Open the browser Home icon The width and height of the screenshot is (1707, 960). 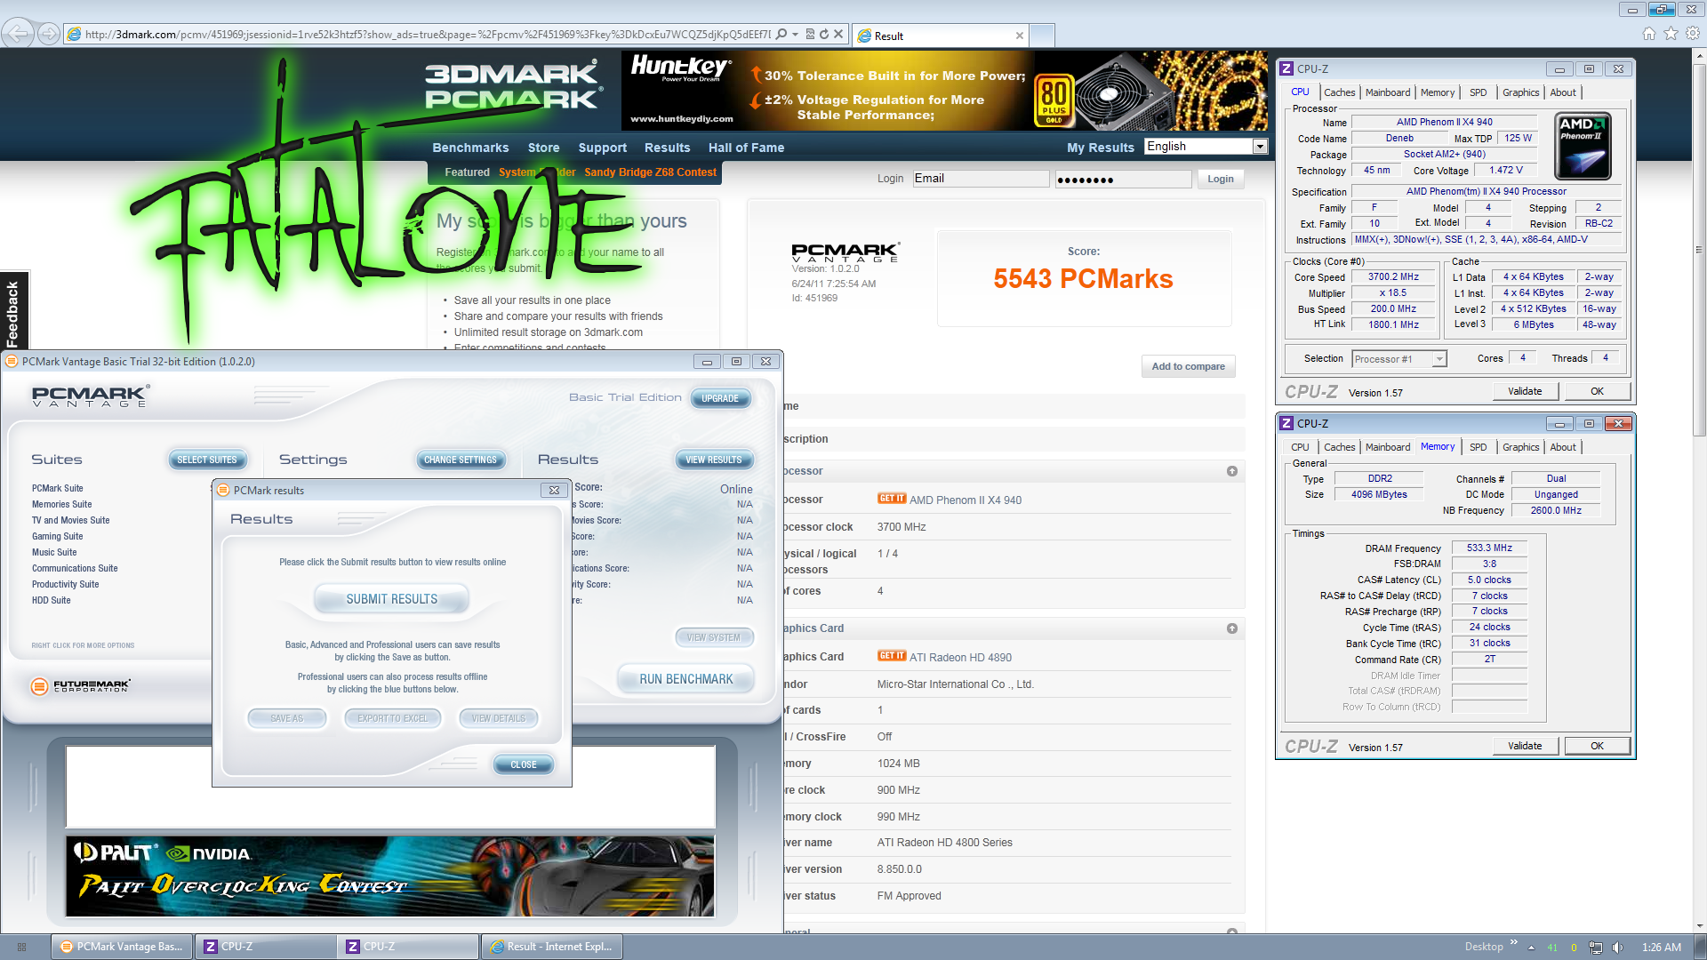1648,34
